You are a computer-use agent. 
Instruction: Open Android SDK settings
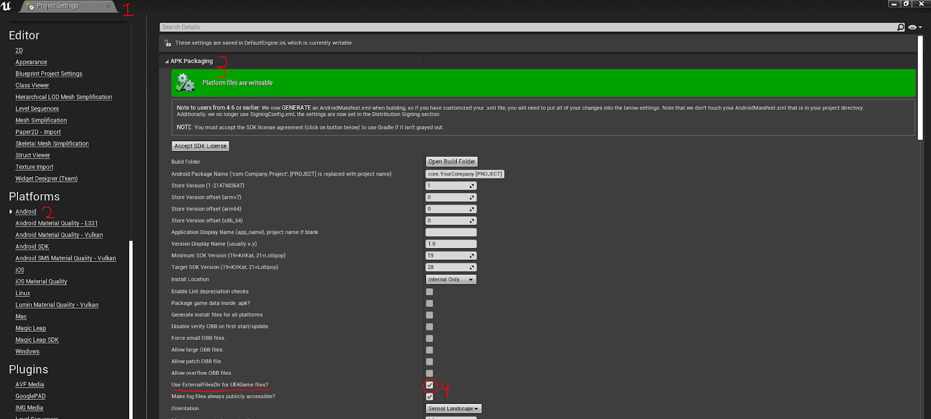[33, 246]
